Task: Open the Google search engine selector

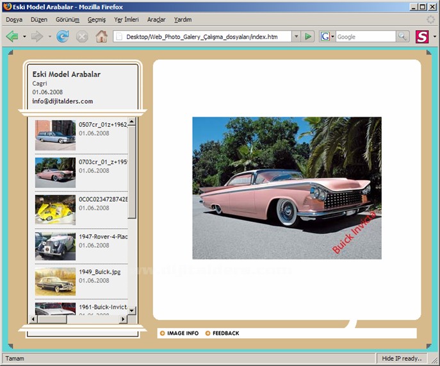Action: click(327, 37)
